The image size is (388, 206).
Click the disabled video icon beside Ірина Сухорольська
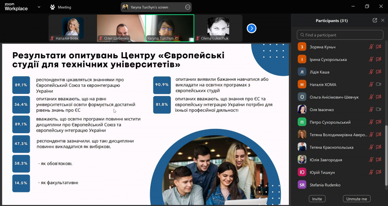point(378,59)
